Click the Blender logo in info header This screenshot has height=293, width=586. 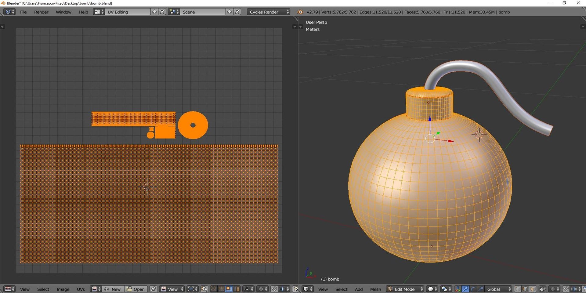(300, 12)
